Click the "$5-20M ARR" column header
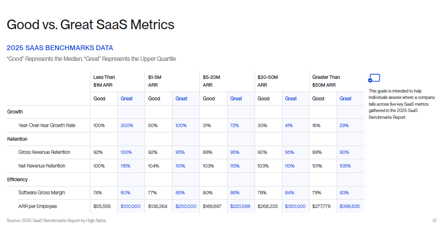Screen dimensions: 443x225 point(211,81)
